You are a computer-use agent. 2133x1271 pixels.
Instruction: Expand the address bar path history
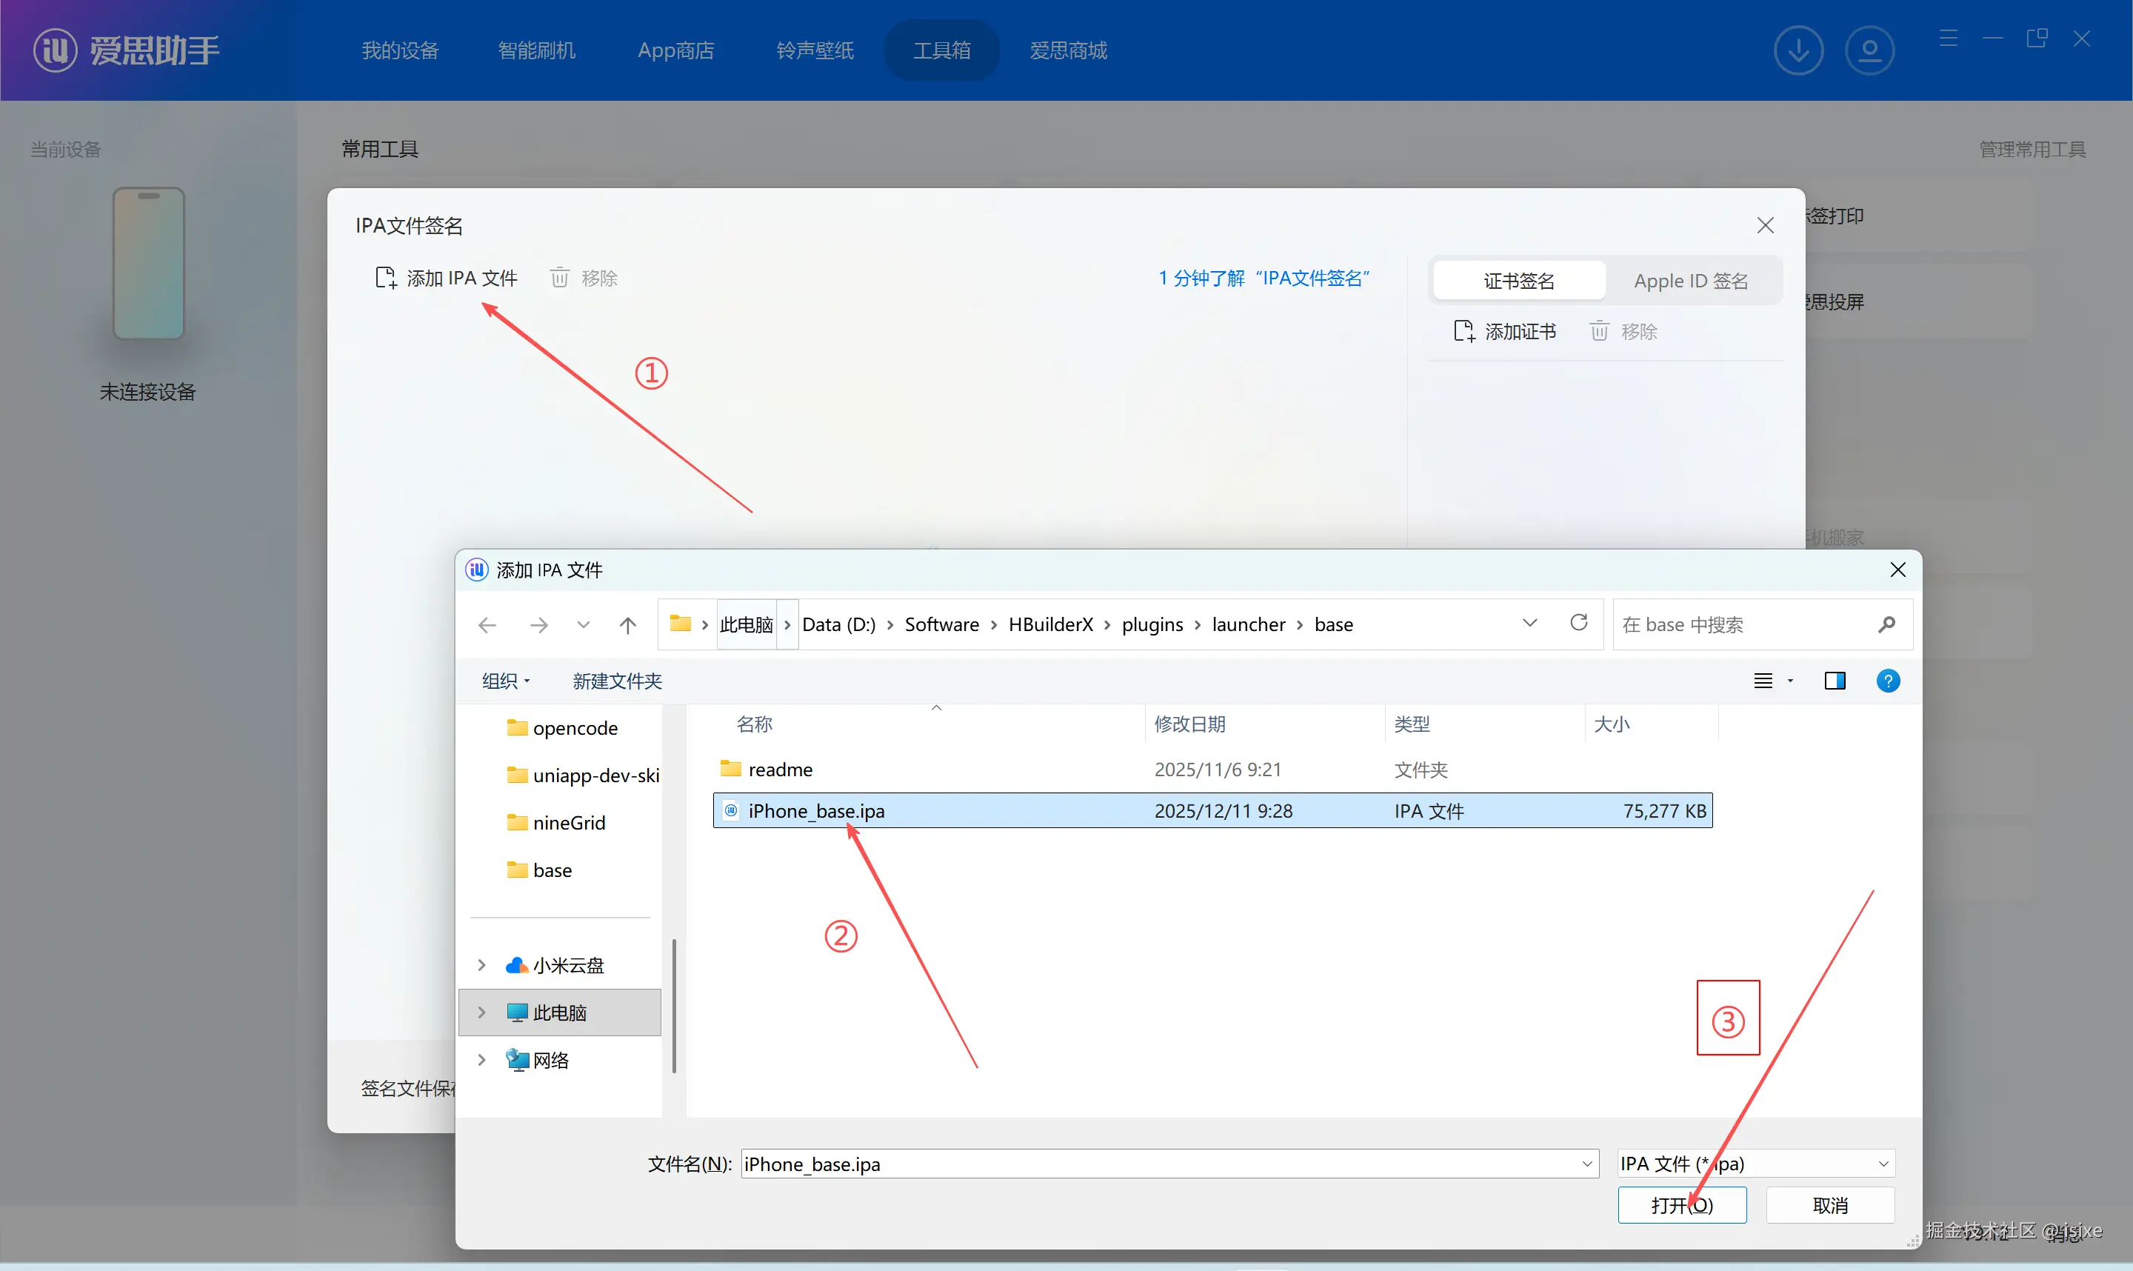pyautogui.click(x=1529, y=623)
